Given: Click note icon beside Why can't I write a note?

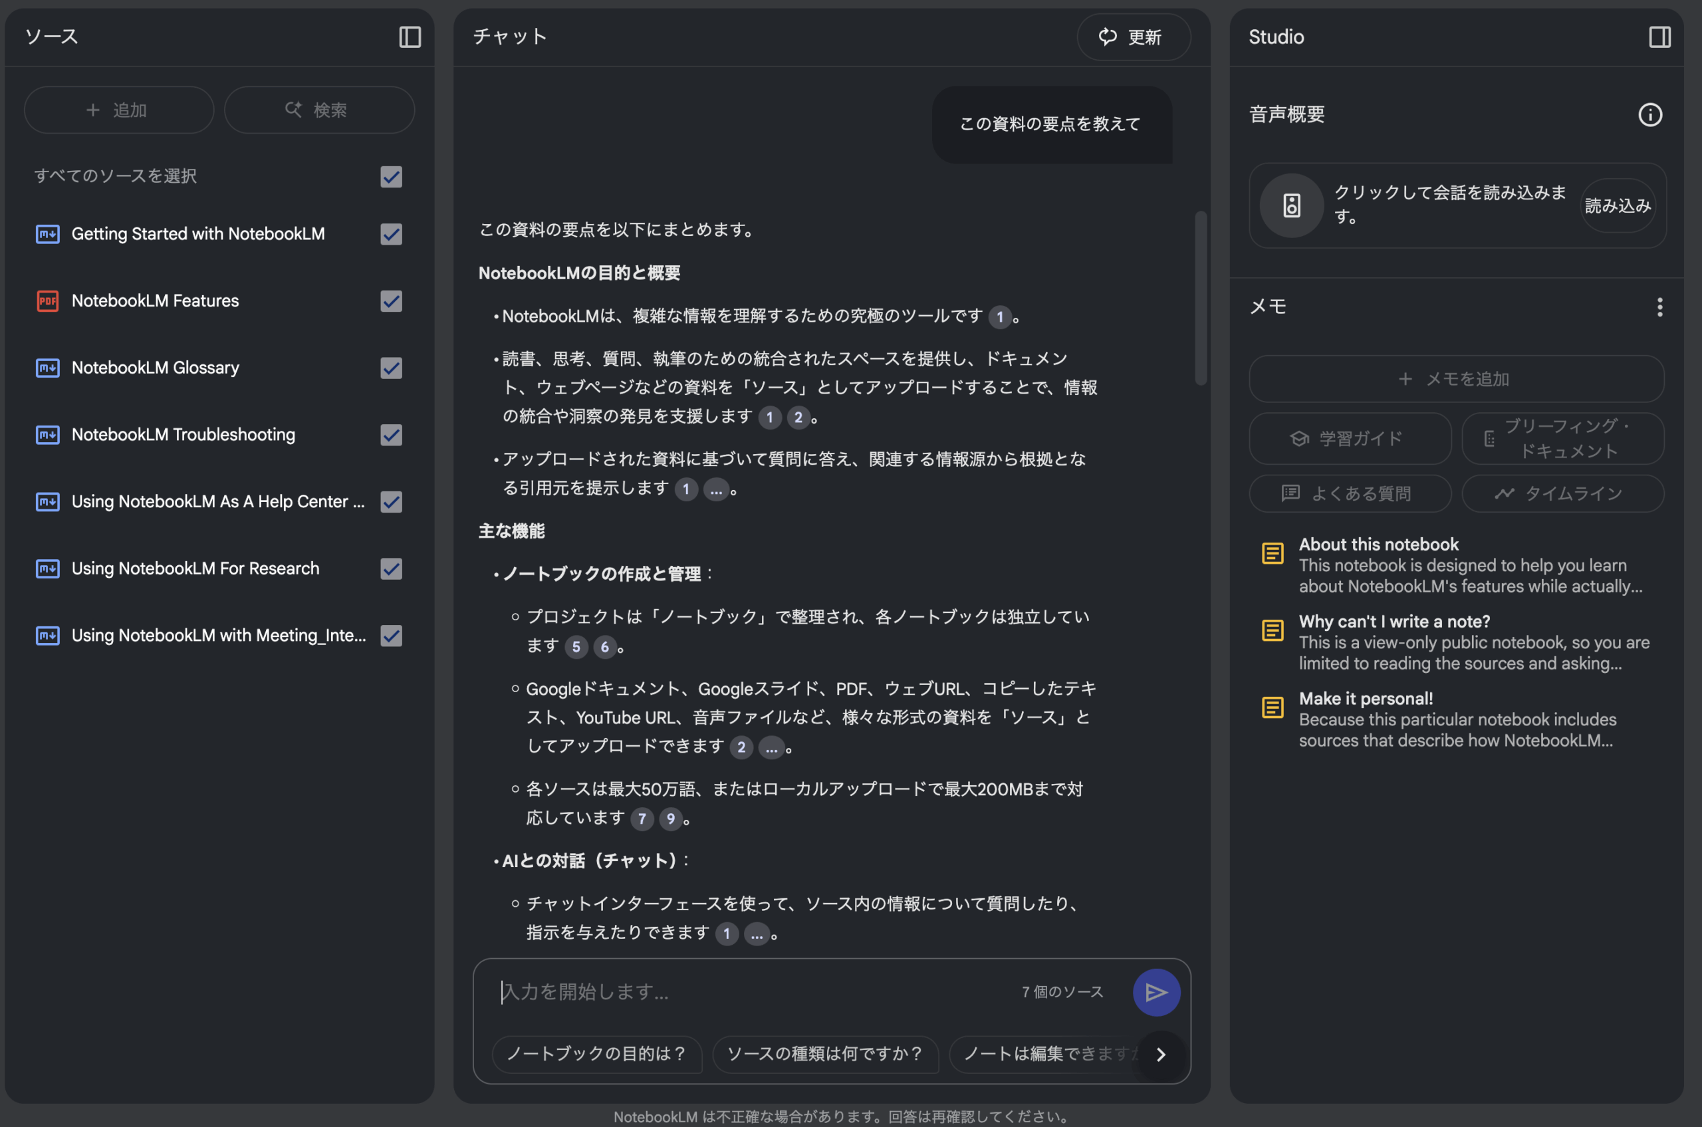Looking at the screenshot, I should [1273, 630].
